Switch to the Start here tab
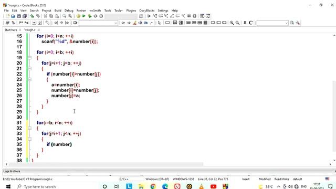The image size is (336, 189). pyautogui.click(x=10, y=30)
